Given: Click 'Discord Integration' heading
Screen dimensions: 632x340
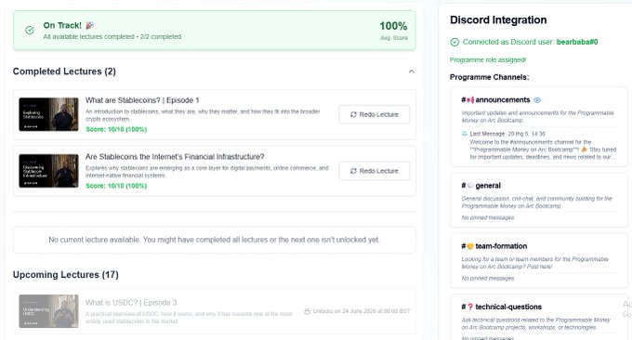Looking at the screenshot, I should (x=498, y=20).
